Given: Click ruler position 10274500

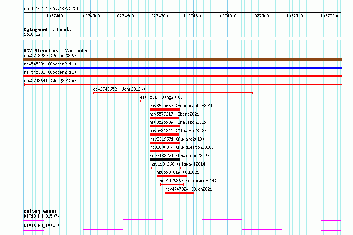Looking at the screenshot, I should point(90,16).
